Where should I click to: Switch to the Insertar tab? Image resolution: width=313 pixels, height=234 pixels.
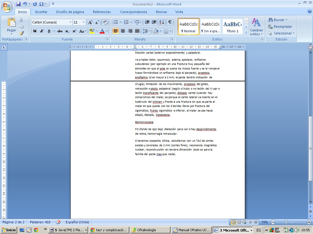[x=41, y=12]
